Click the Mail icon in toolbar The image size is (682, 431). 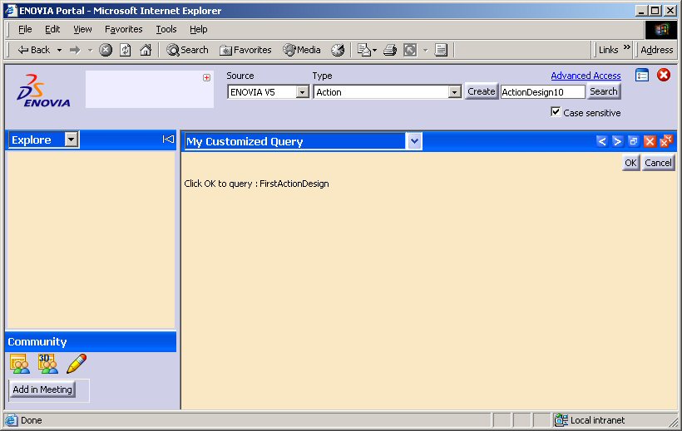364,51
